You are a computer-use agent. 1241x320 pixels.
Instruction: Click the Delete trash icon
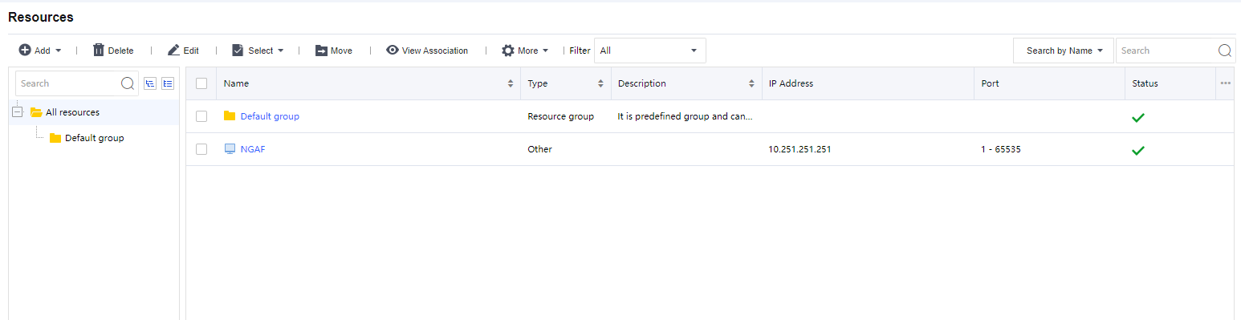99,51
